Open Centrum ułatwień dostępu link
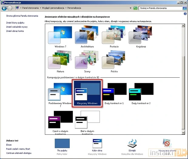 19,153
